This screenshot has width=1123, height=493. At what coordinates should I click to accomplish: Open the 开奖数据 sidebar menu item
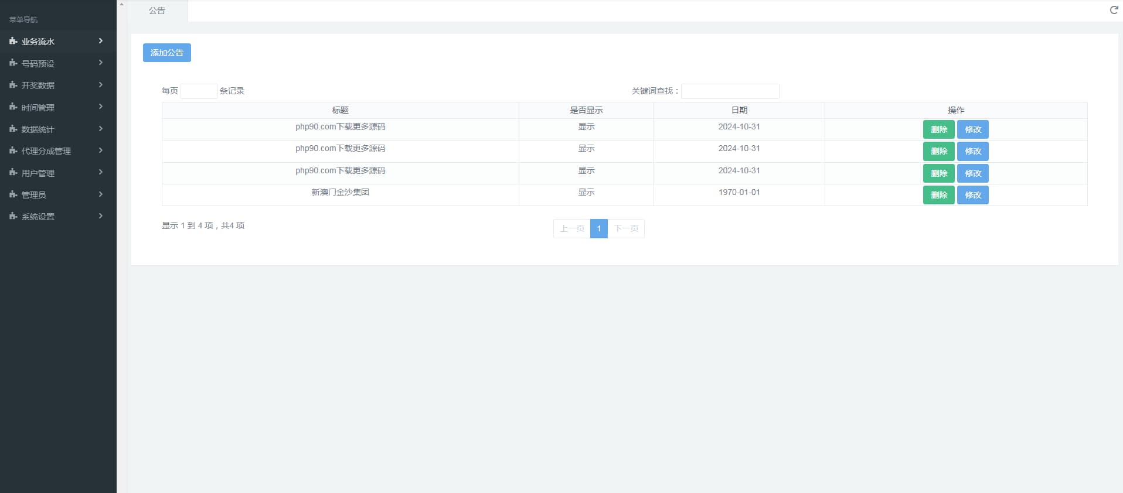(x=38, y=85)
